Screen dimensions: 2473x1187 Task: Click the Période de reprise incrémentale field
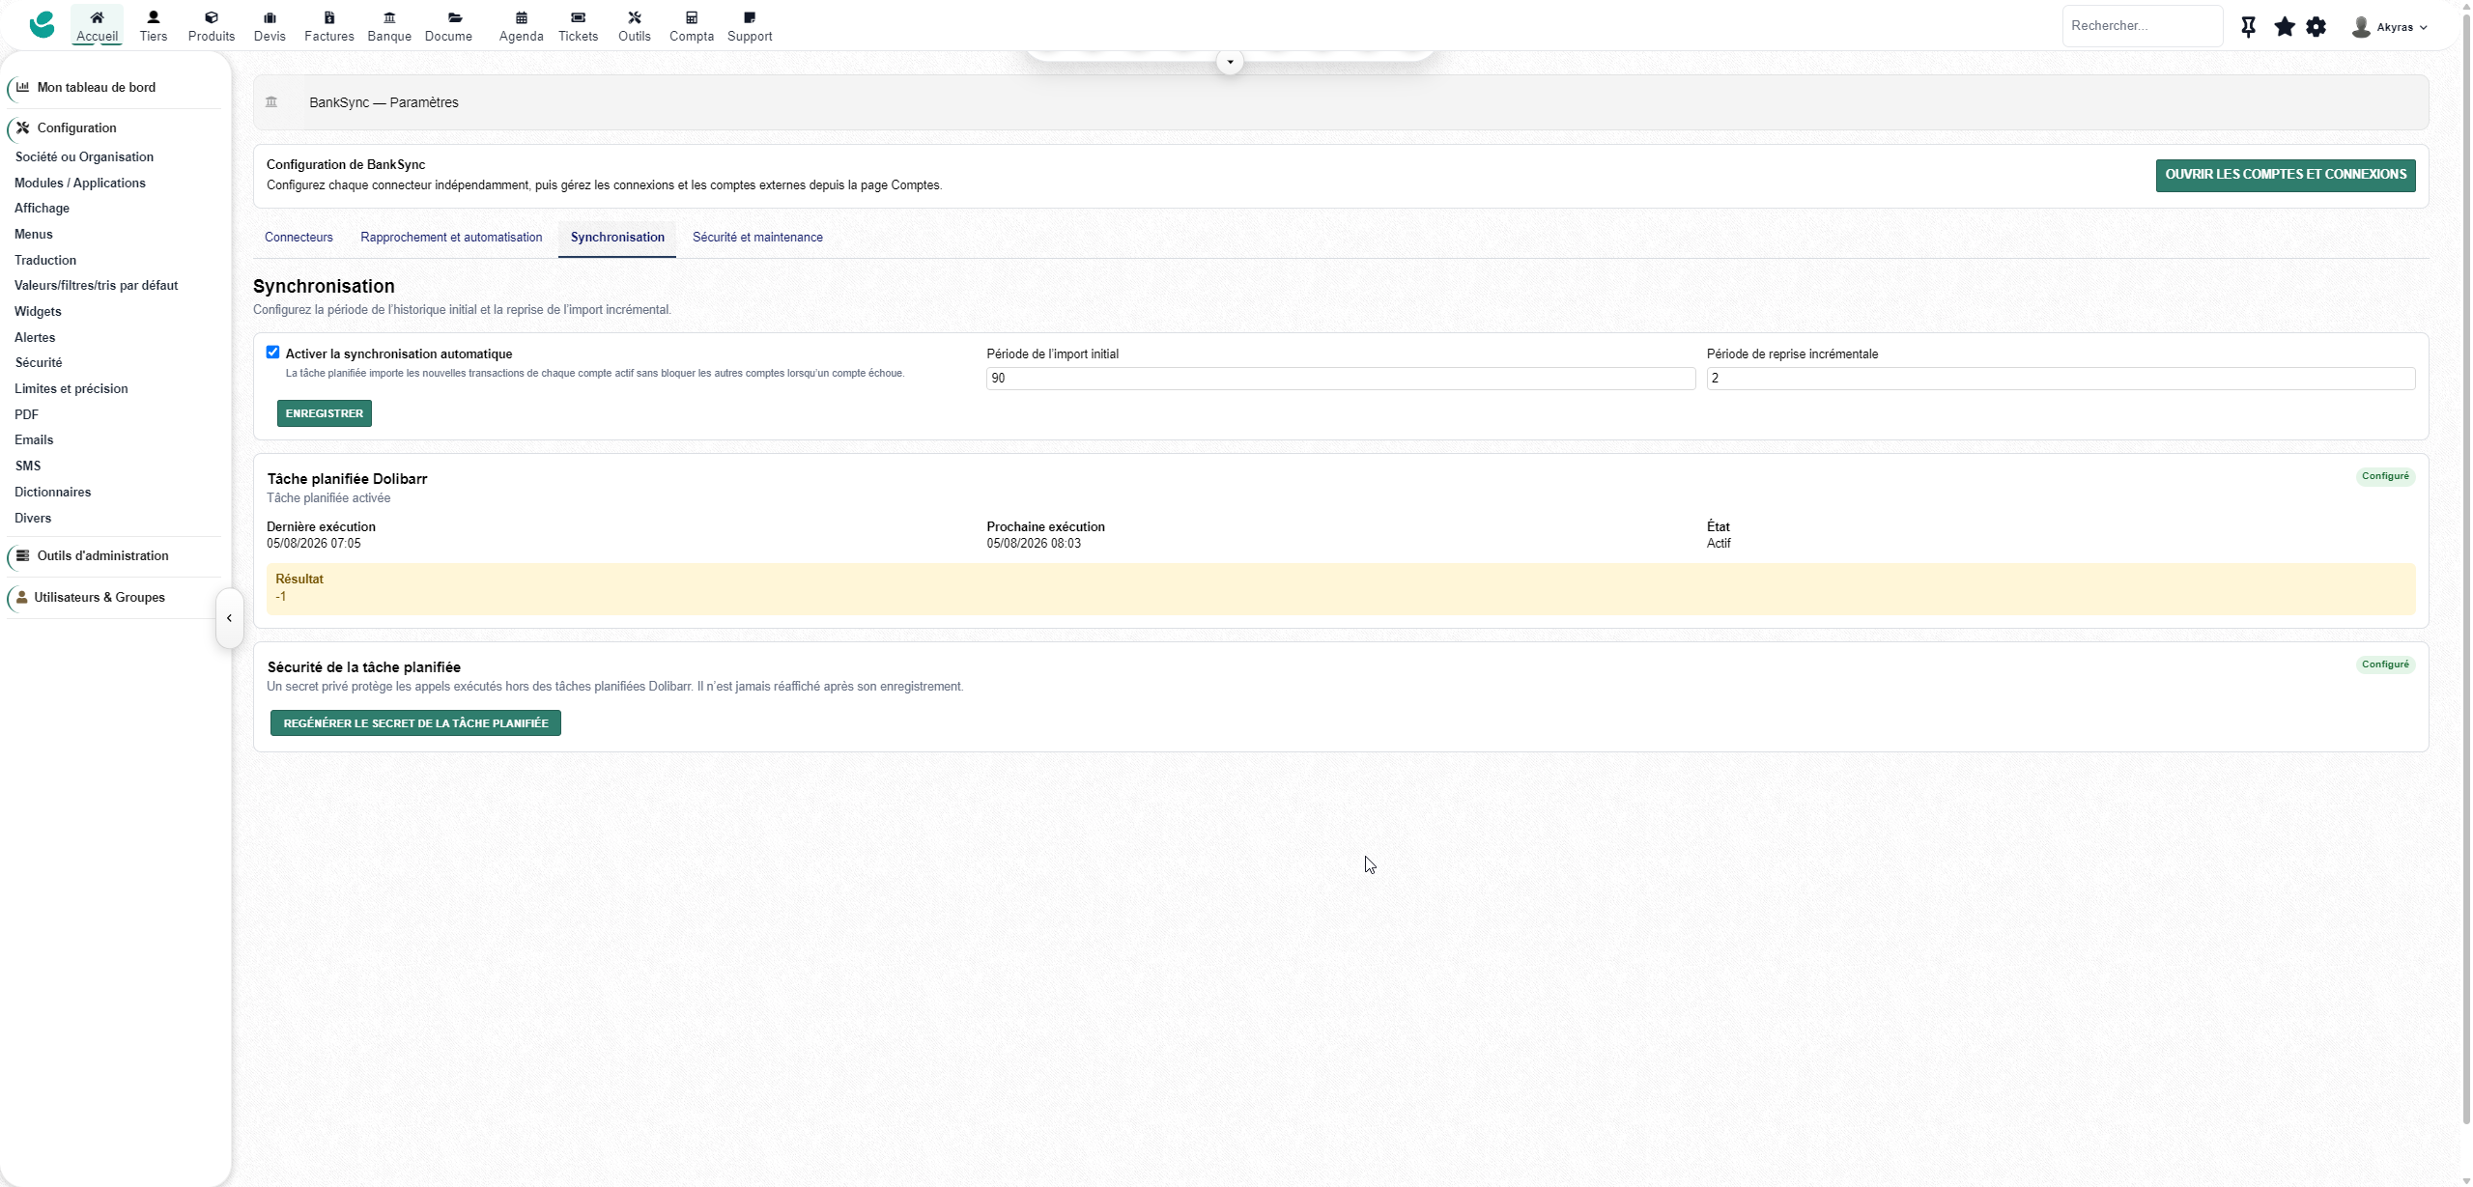pos(2061,379)
